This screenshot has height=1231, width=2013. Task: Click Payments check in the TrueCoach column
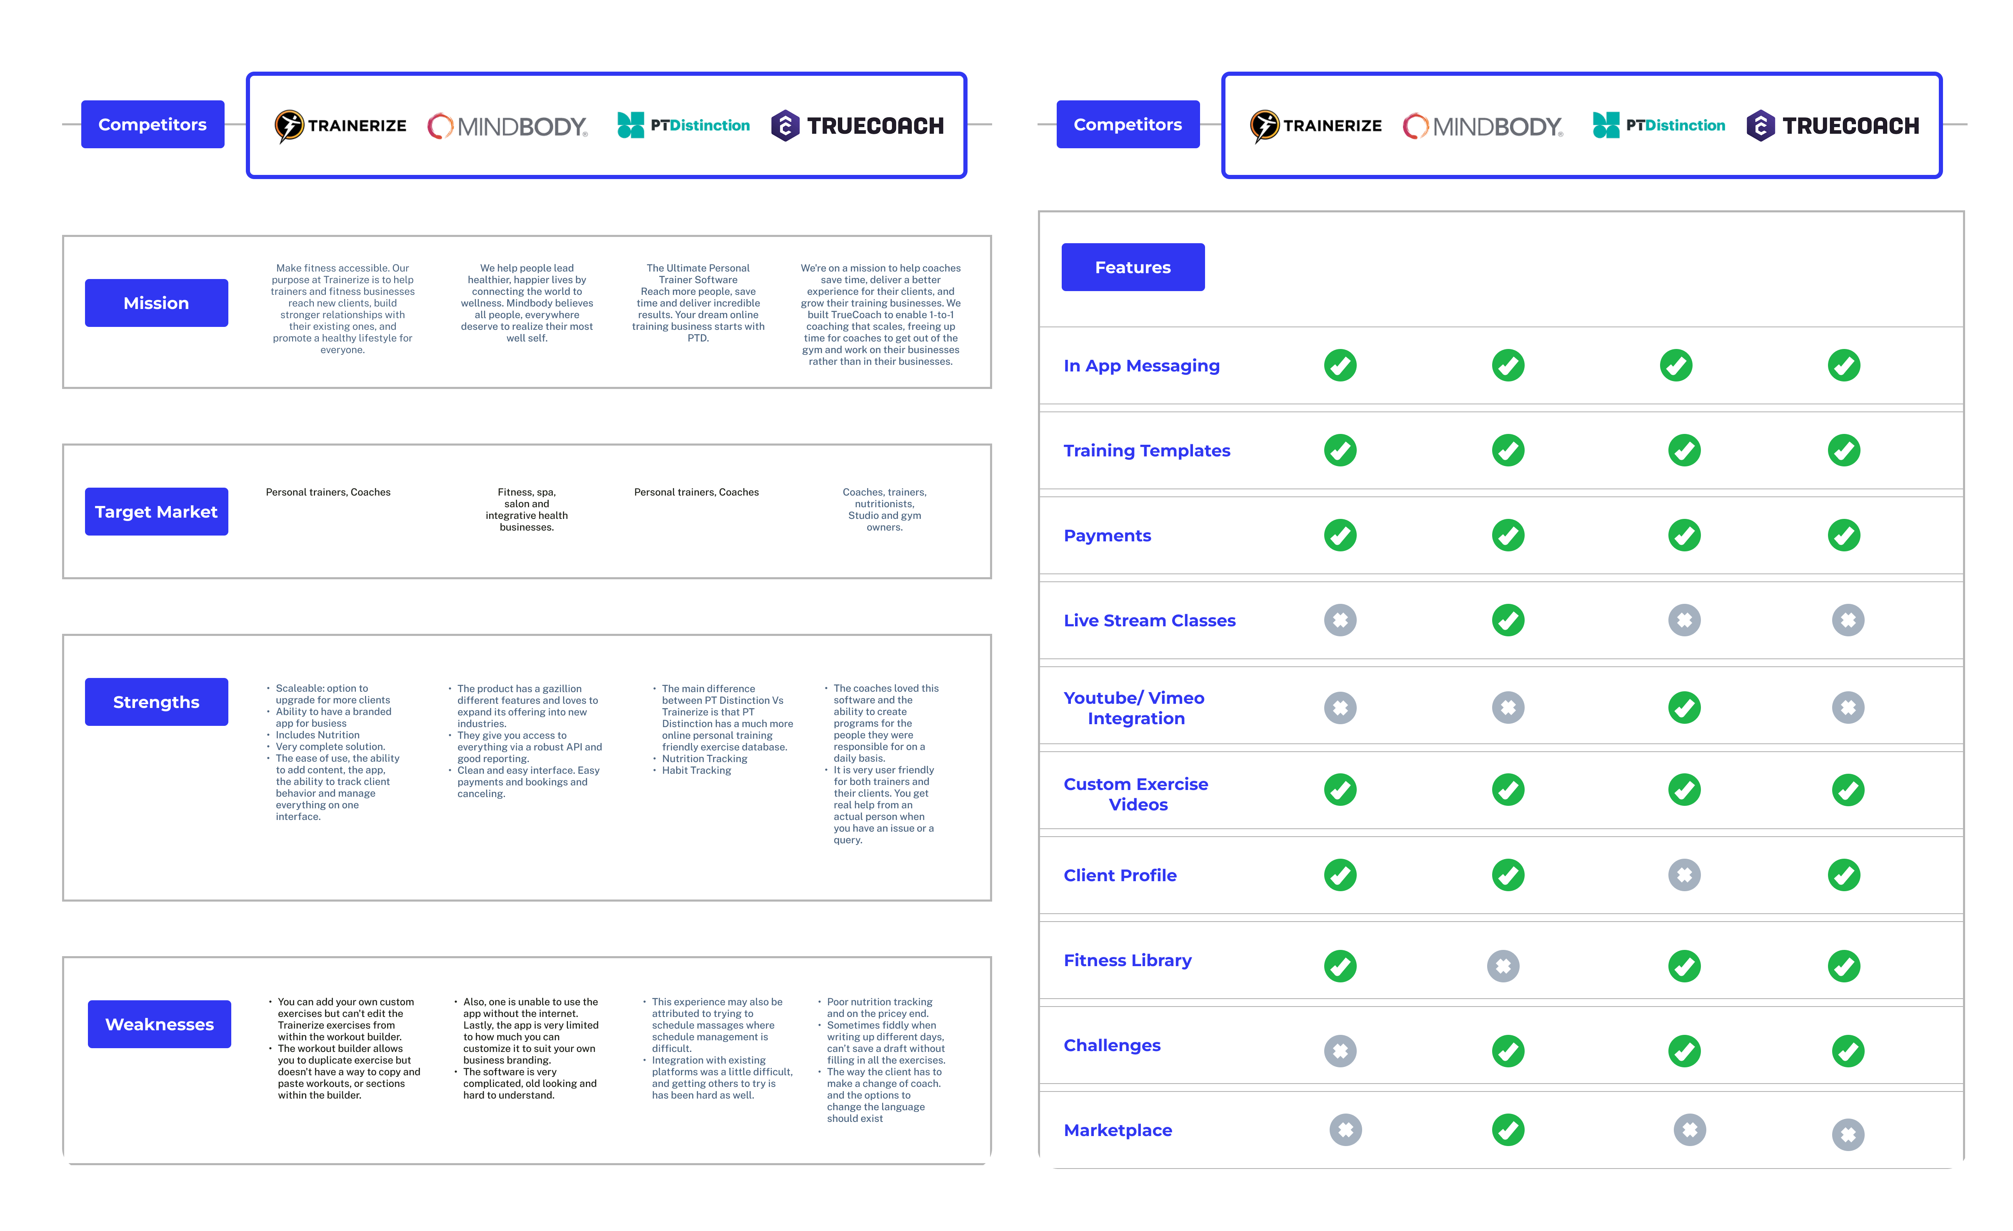coord(1845,536)
